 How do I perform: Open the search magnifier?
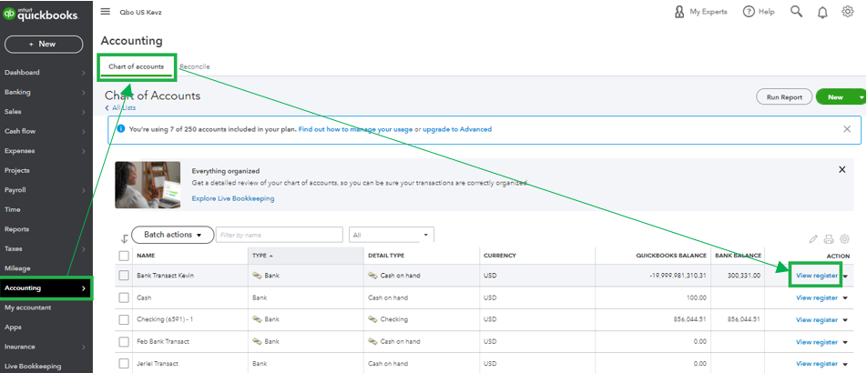(796, 12)
